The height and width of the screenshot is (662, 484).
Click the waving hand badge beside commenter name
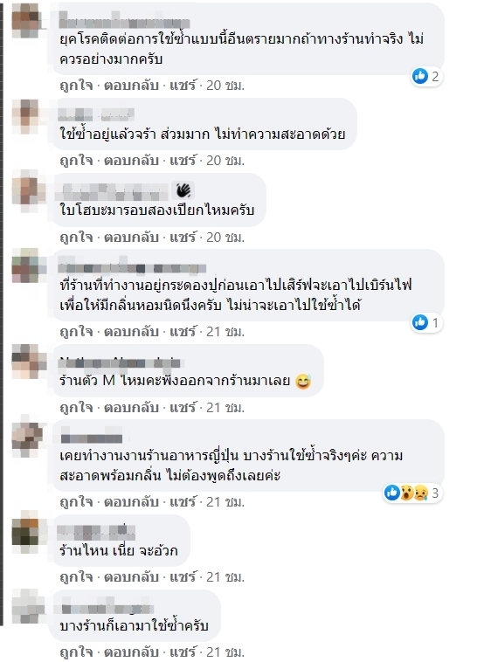tap(183, 190)
